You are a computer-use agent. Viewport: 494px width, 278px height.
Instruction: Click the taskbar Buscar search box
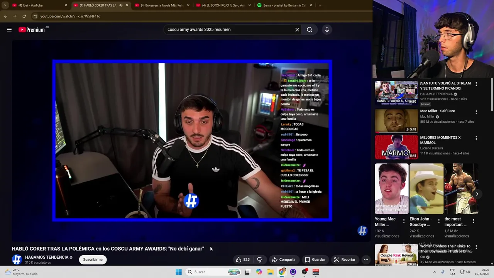coord(213,272)
